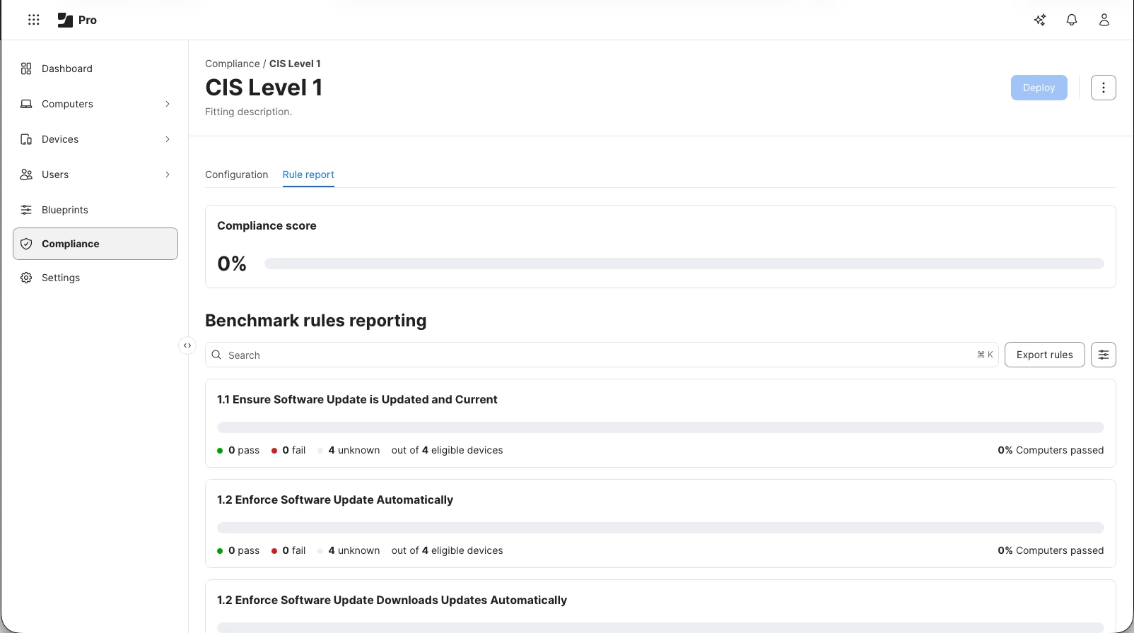1134x633 pixels.
Task: Open Settings in sidebar
Action: [x=95, y=278]
